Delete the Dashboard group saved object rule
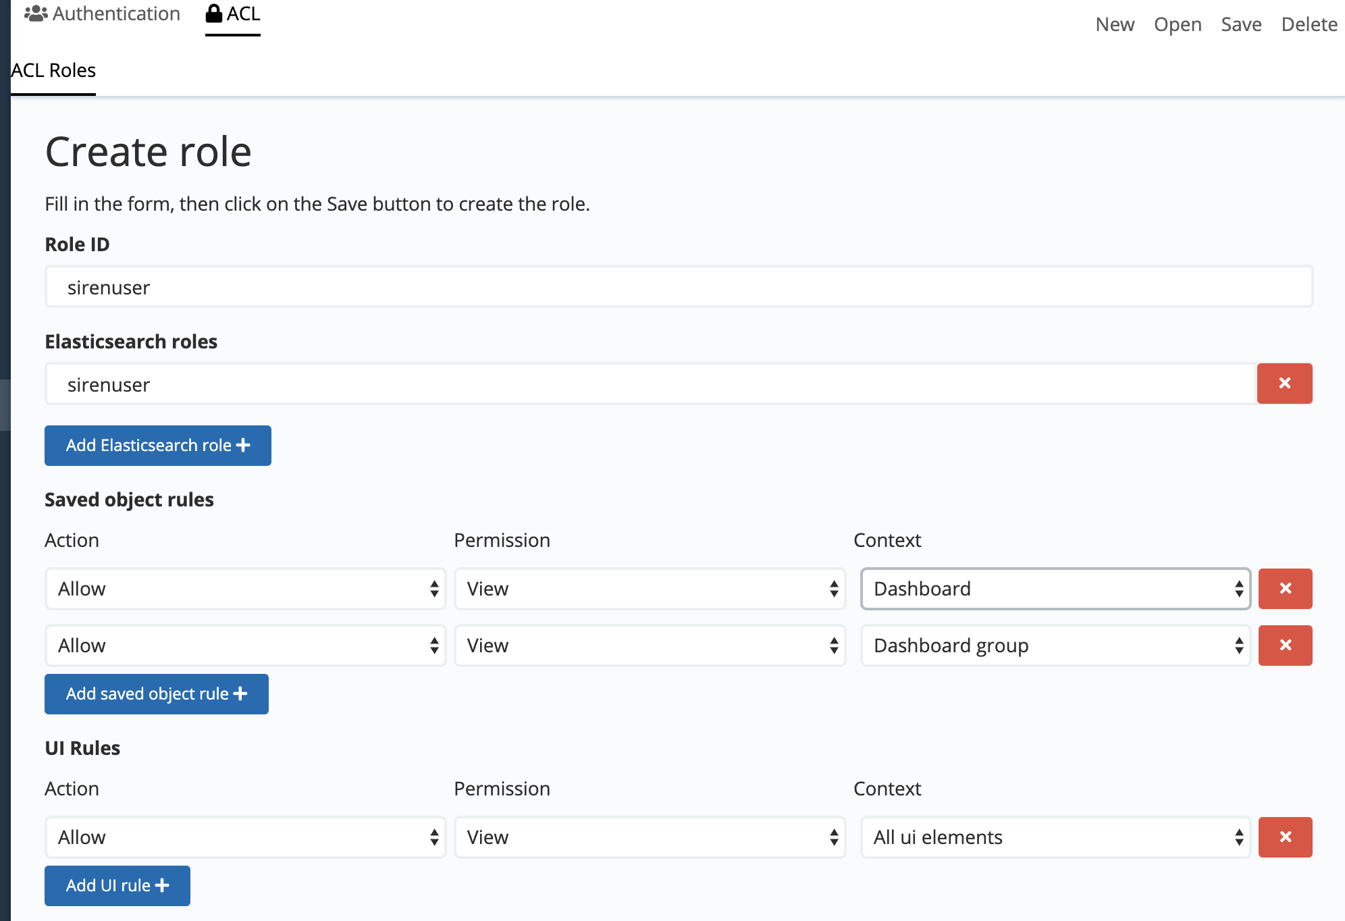1345x921 pixels. [1285, 646]
